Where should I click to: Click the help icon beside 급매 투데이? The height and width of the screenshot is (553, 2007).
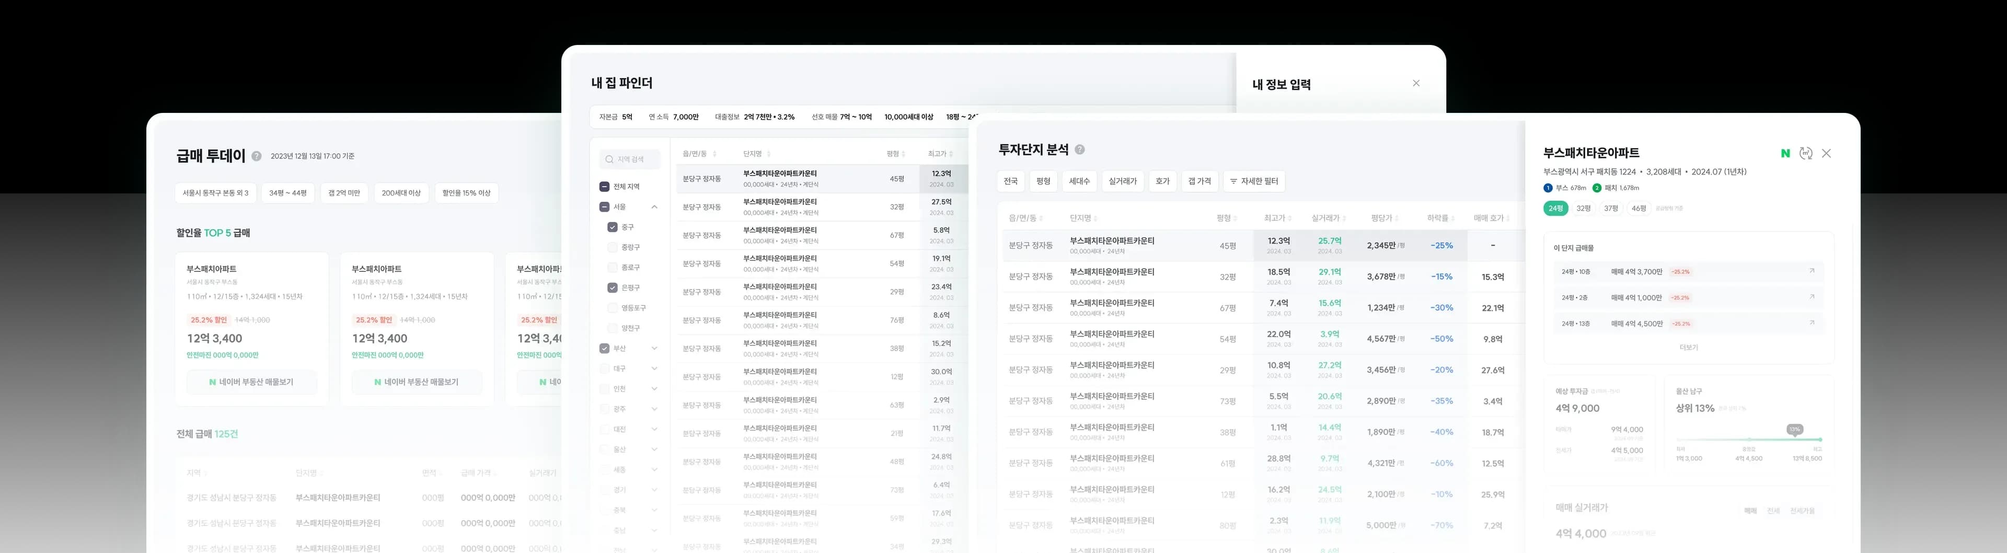click(x=257, y=155)
